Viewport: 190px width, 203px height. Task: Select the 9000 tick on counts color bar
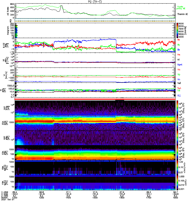click(181, 24)
